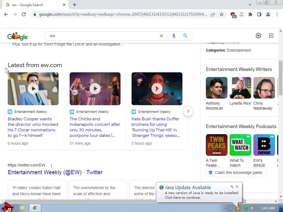Click the Google search input field

pyautogui.click(x=103, y=36)
